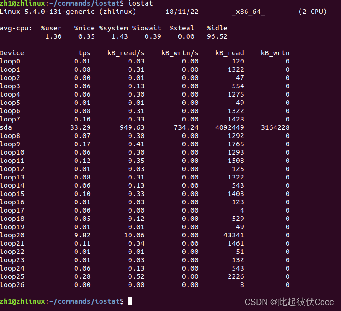341x311 pixels.
Task: Click the '%nice' column header
Action: tap(84, 28)
